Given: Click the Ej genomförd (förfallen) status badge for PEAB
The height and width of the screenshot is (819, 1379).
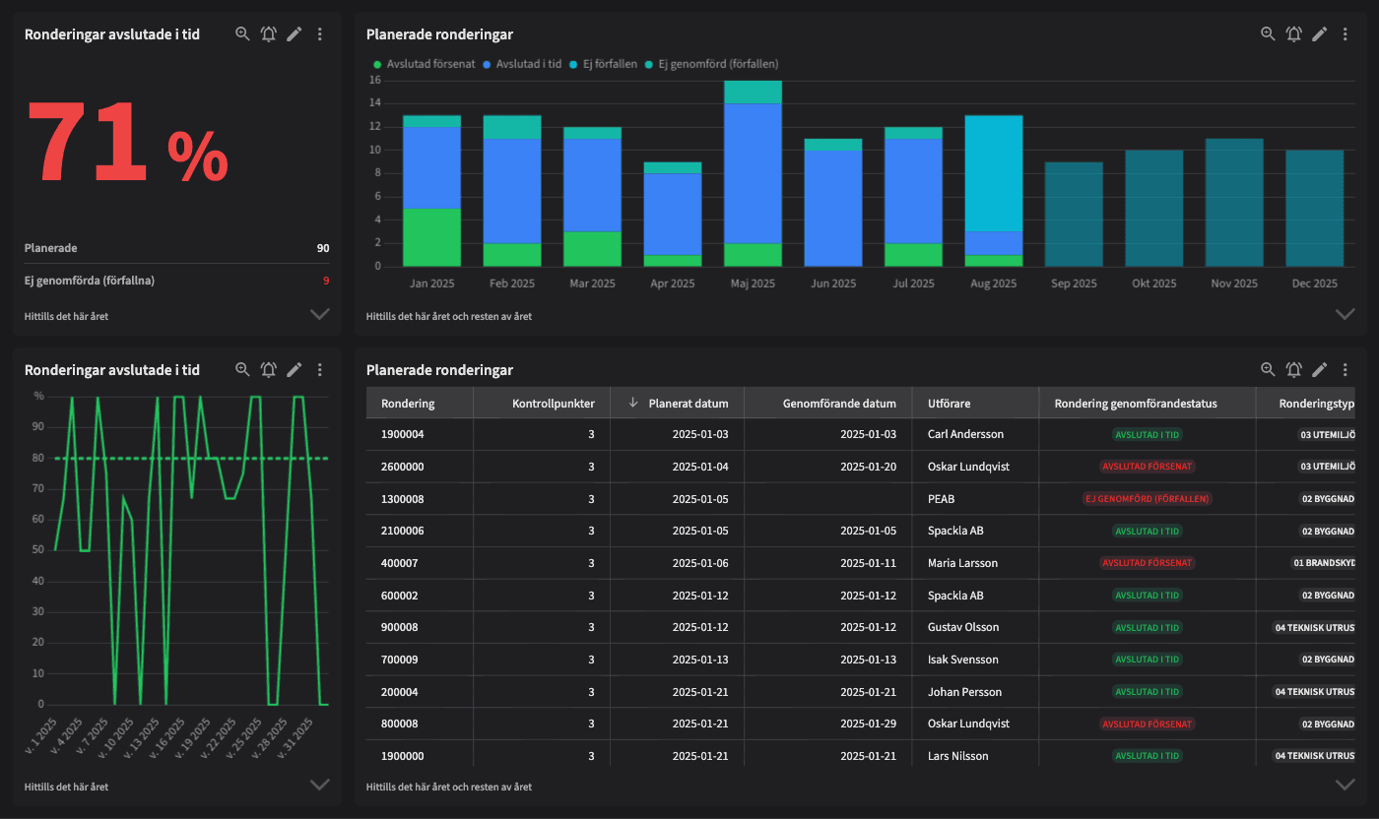Looking at the screenshot, I should tap(1148, 499).
